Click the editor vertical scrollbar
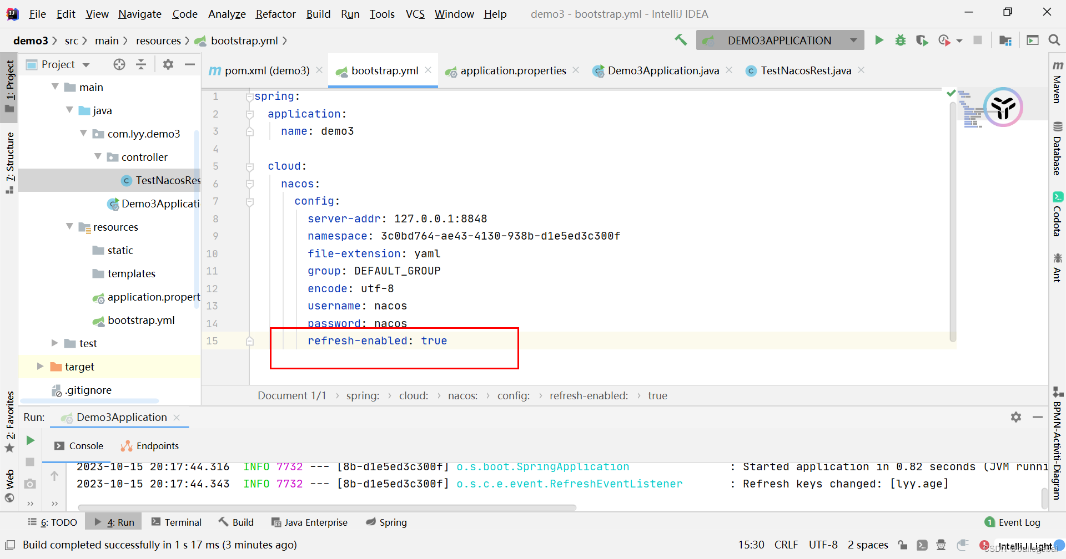The height and width of the screenshot is (559, 1066). (x=953, y=222)
